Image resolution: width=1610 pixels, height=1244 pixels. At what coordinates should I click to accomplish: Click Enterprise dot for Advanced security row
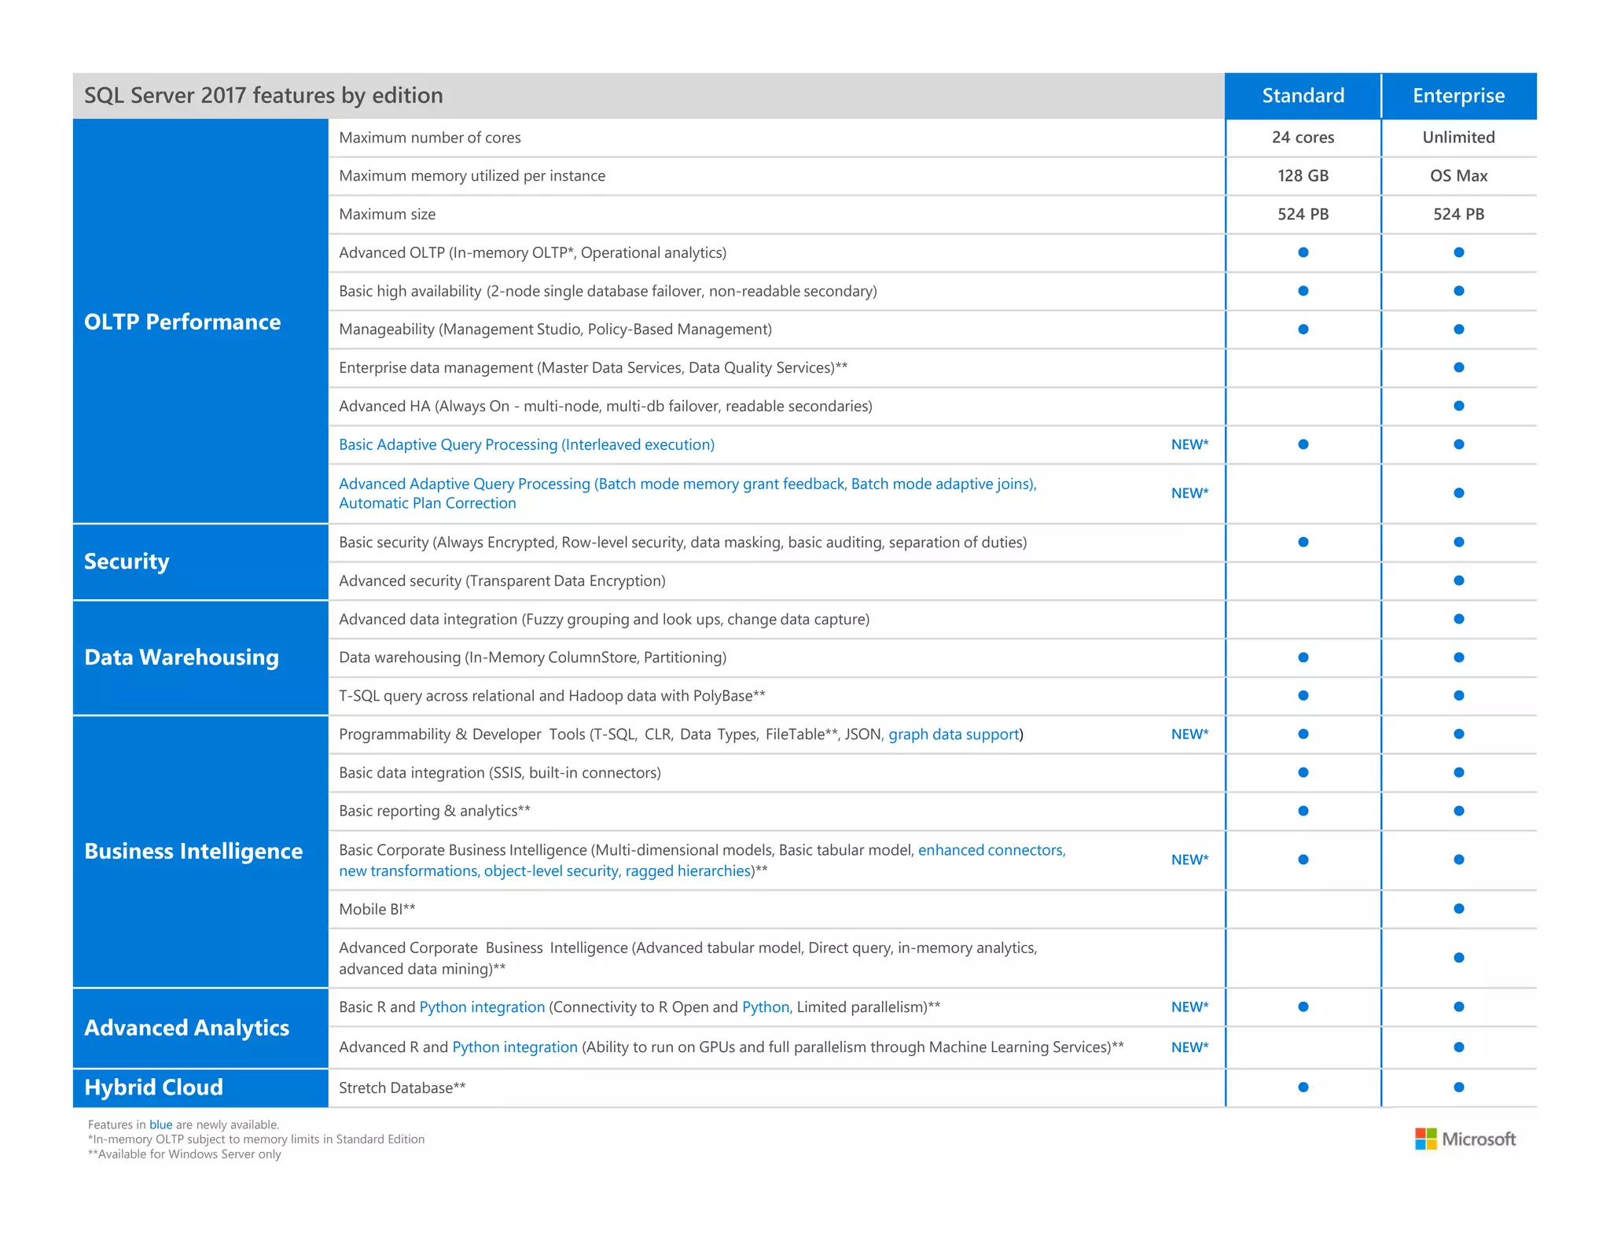click(1458, 580)
